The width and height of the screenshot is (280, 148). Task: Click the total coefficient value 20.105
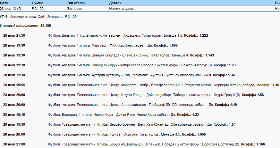tap(46, 25)
